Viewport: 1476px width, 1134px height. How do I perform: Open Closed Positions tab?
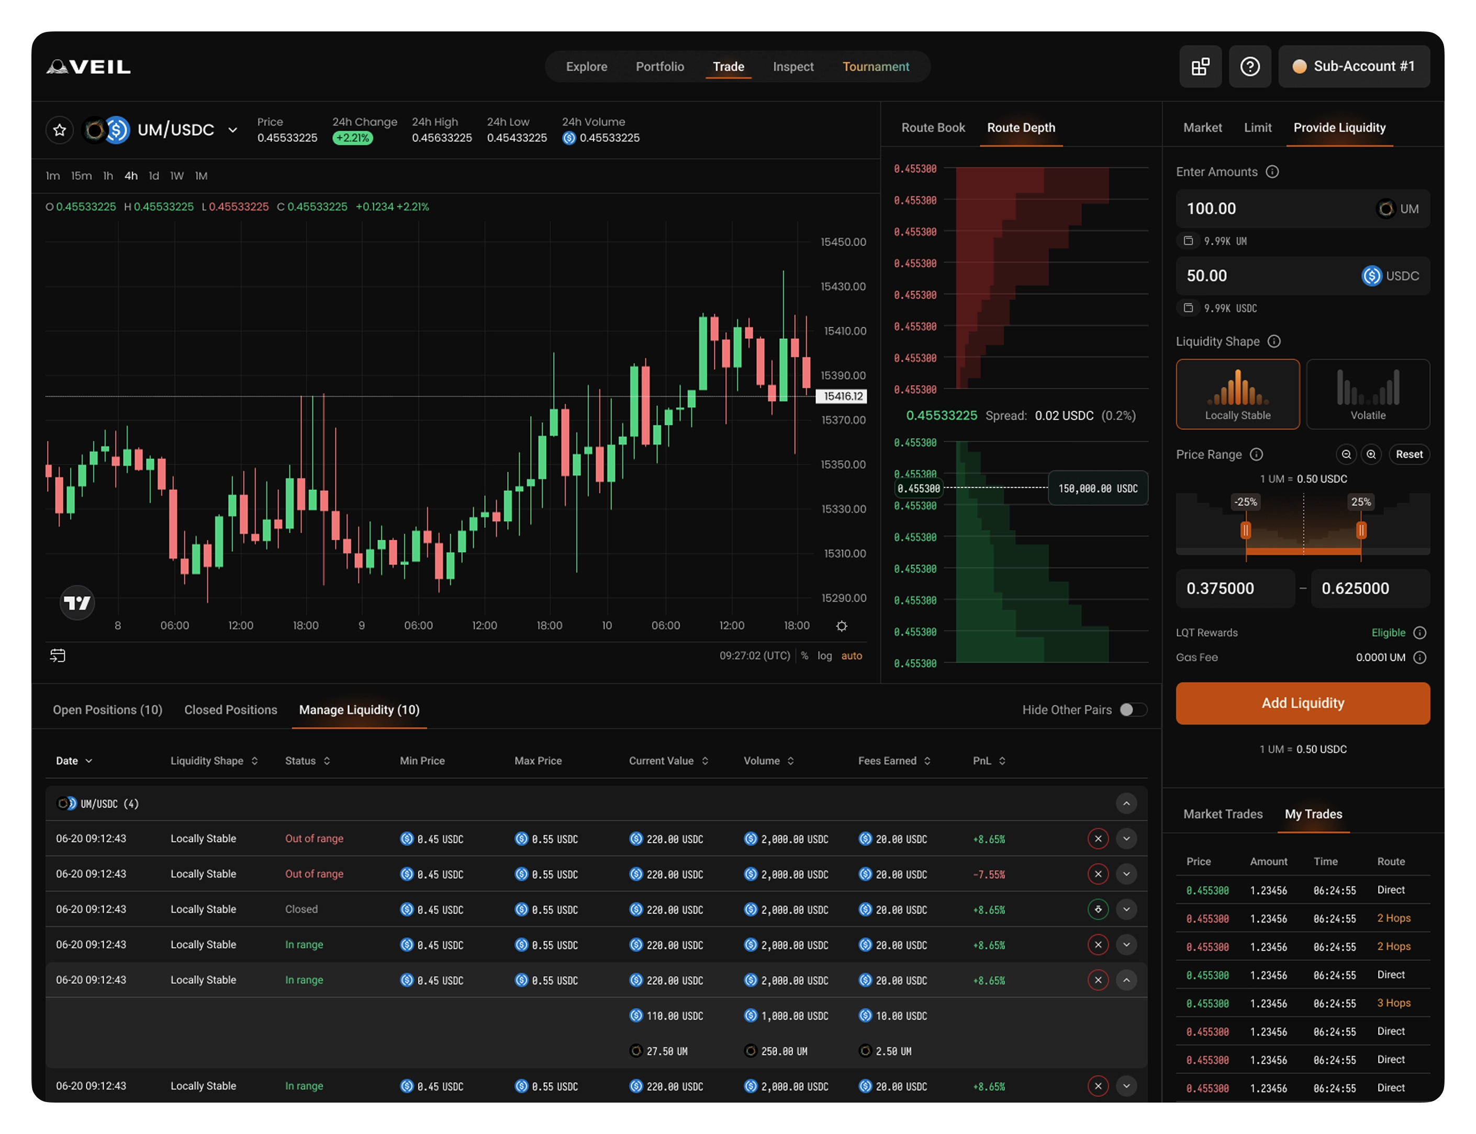(x=231, y=709)
